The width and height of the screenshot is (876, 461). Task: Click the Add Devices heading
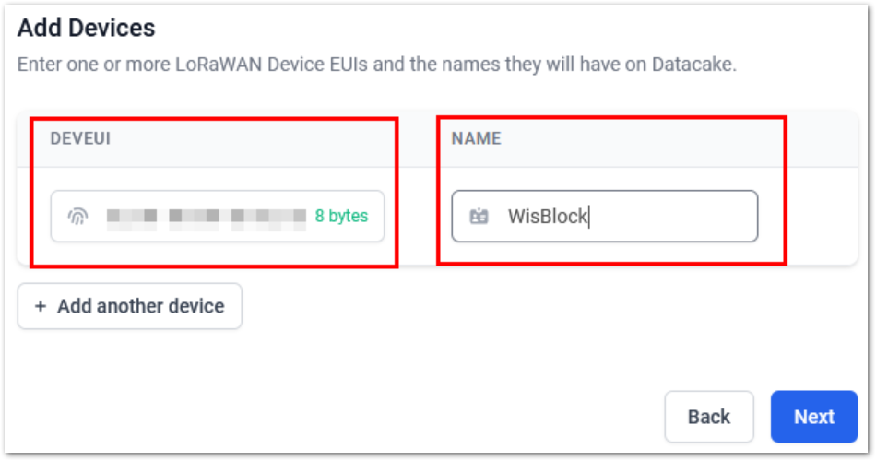86,28
